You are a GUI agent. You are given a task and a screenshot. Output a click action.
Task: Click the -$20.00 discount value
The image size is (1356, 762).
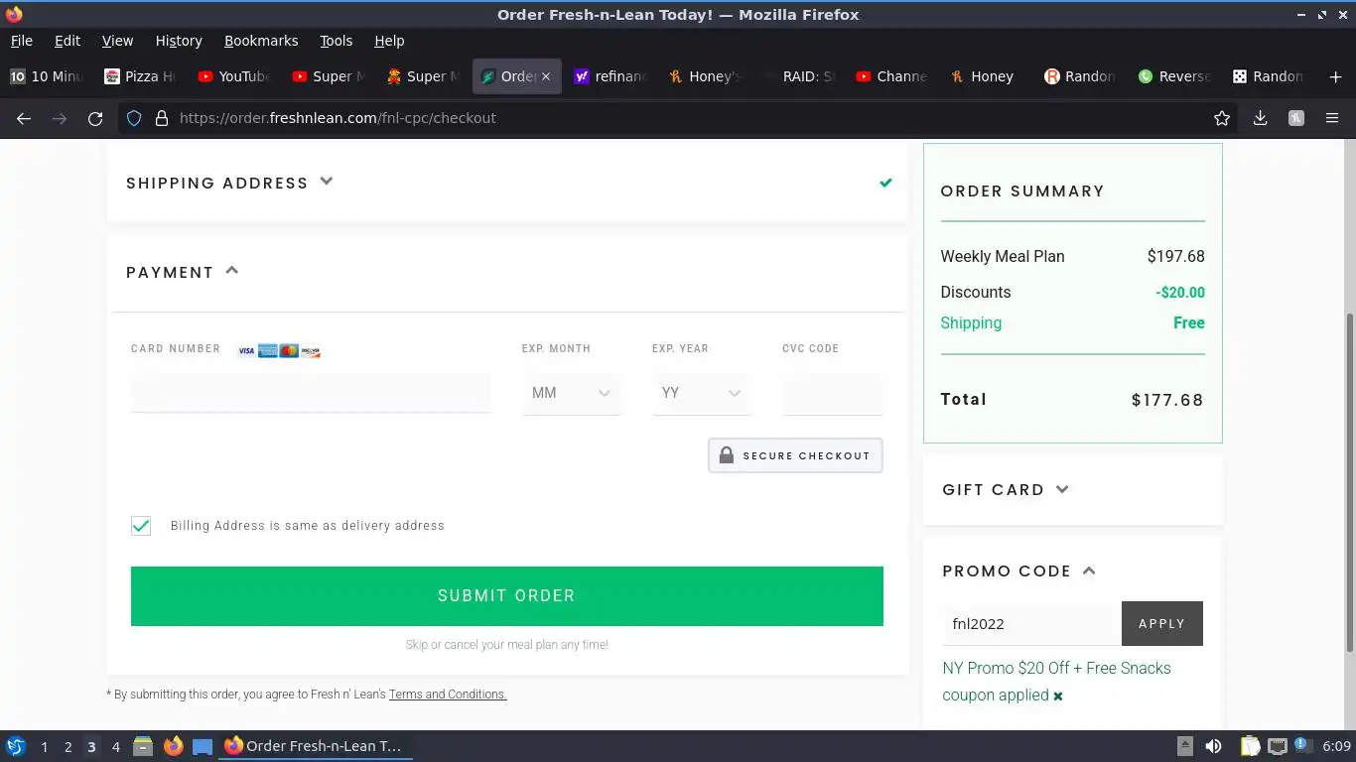pyautogui.click(x=1180, y=293)
